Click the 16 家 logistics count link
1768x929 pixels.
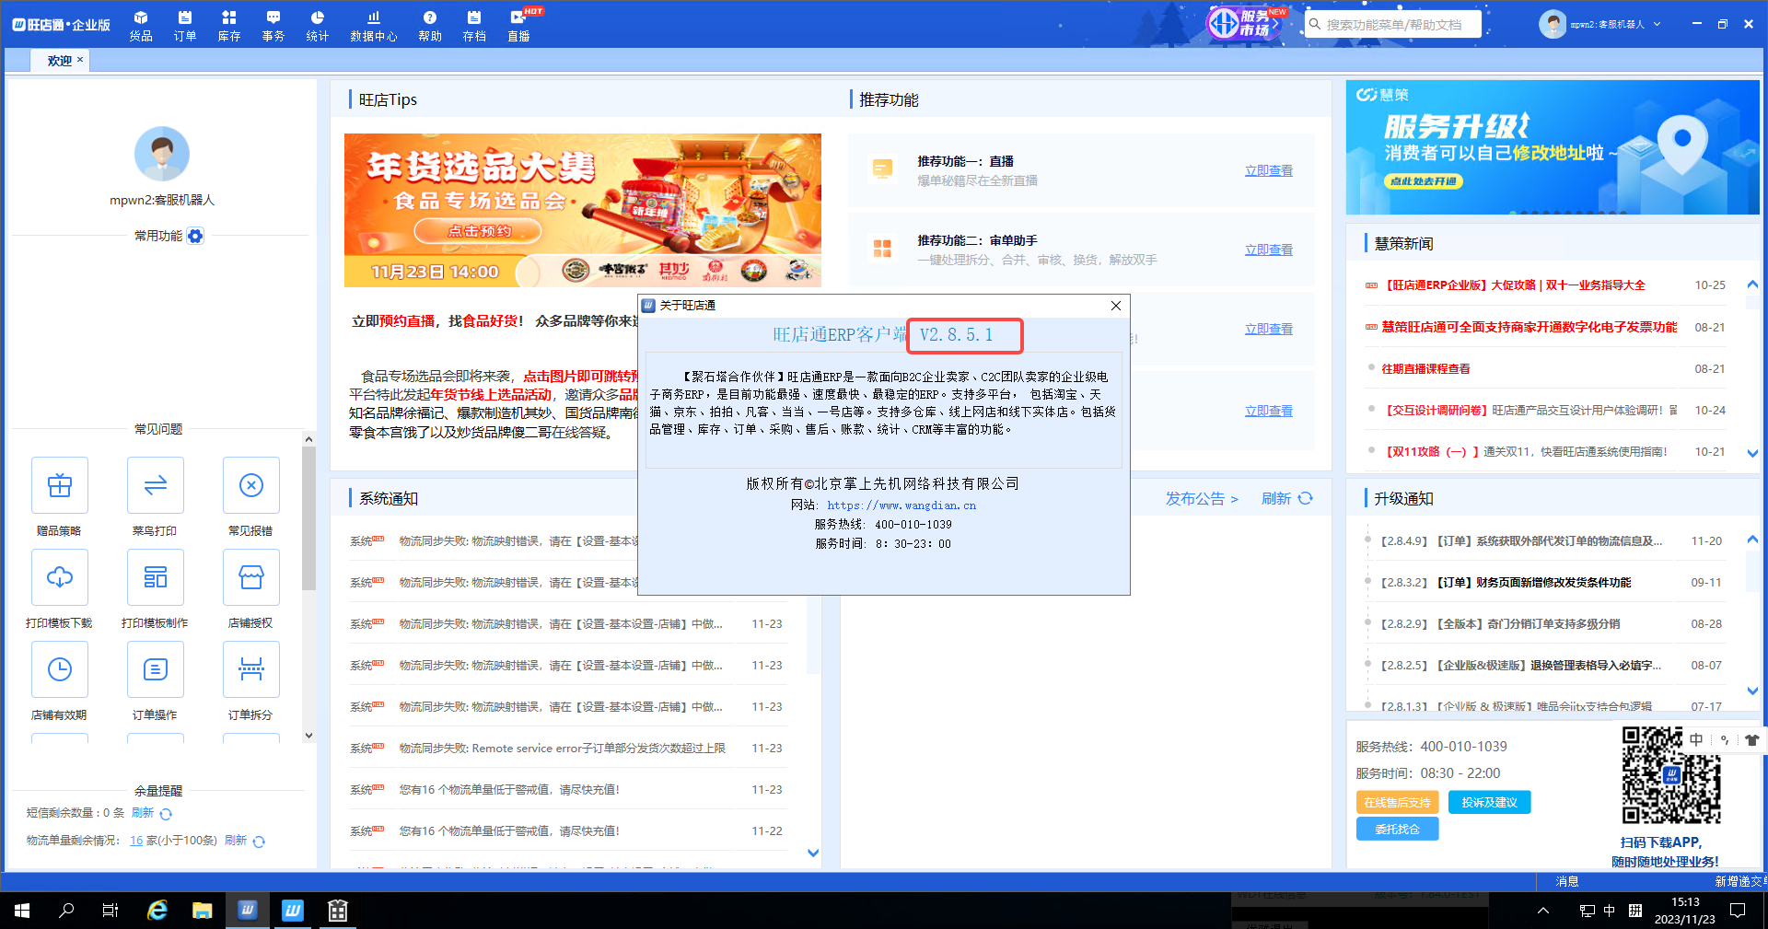tap(136, 841)
